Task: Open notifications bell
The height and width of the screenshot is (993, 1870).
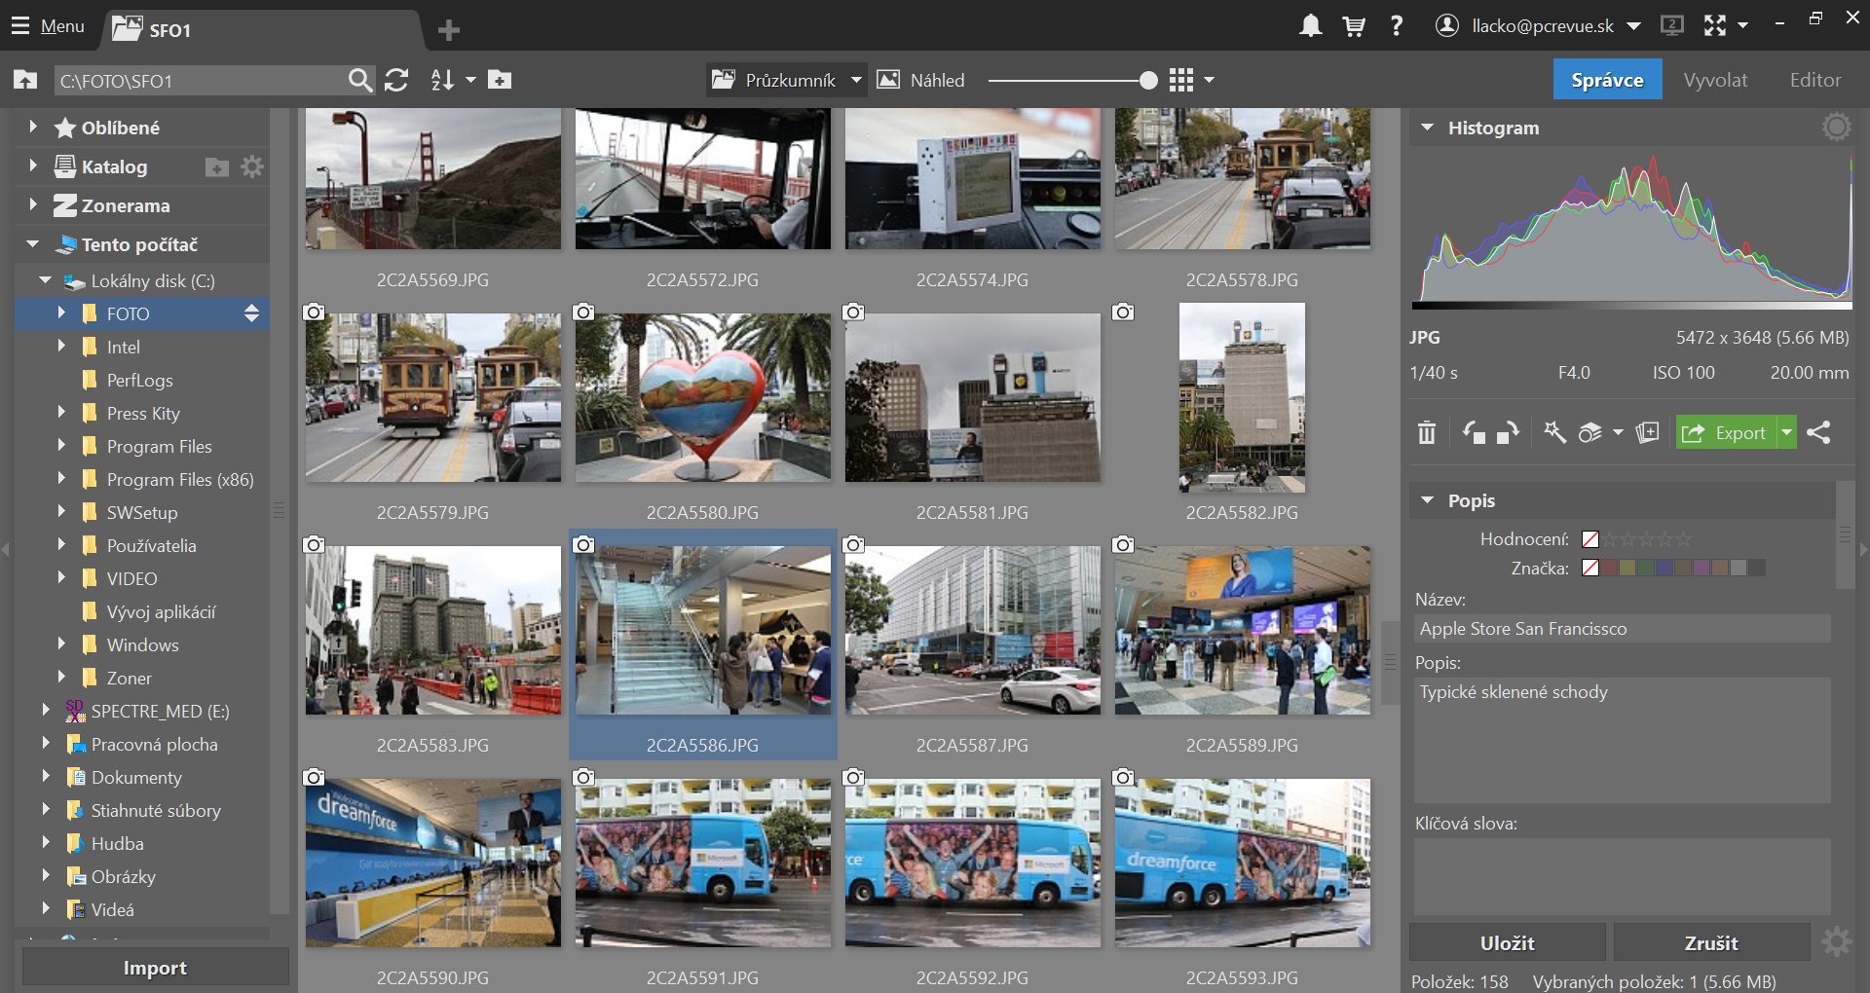Action: tap(1310, 26)
